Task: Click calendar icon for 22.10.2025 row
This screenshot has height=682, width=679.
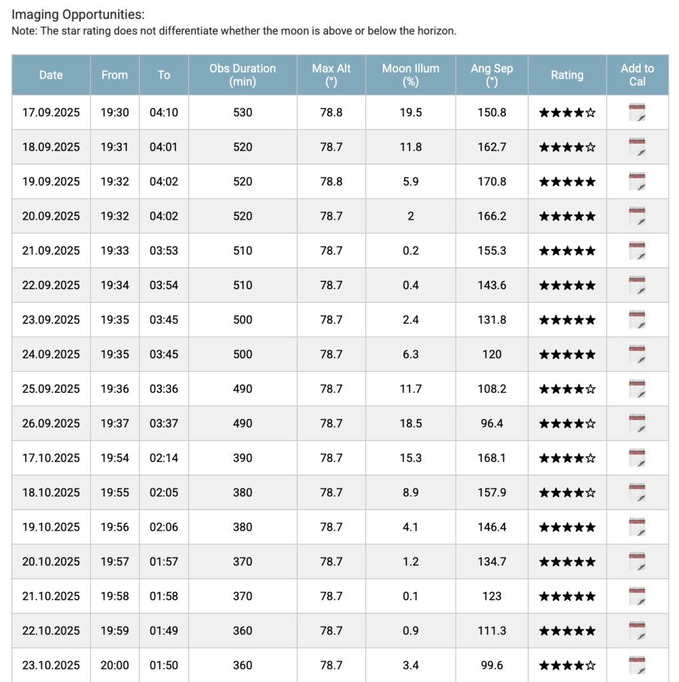Action: click(x=637, y=631)
